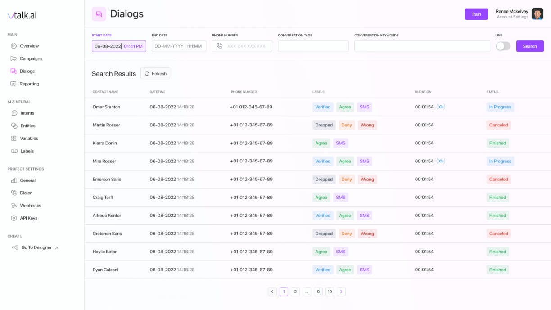Go to next page with right chevron

tap(341, 292)
